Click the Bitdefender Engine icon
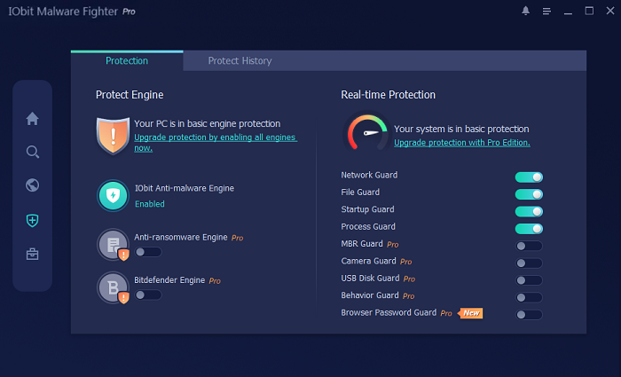Screen dimensions: 621x377 pos(113,288)
